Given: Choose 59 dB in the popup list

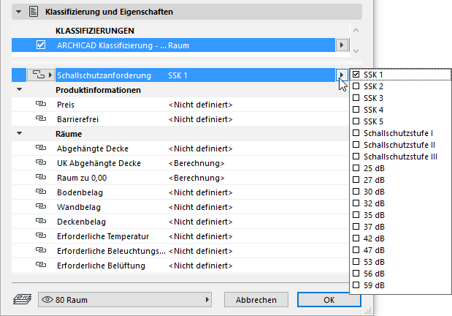Looking at the screenshot, I should click(x=356, y=285).
